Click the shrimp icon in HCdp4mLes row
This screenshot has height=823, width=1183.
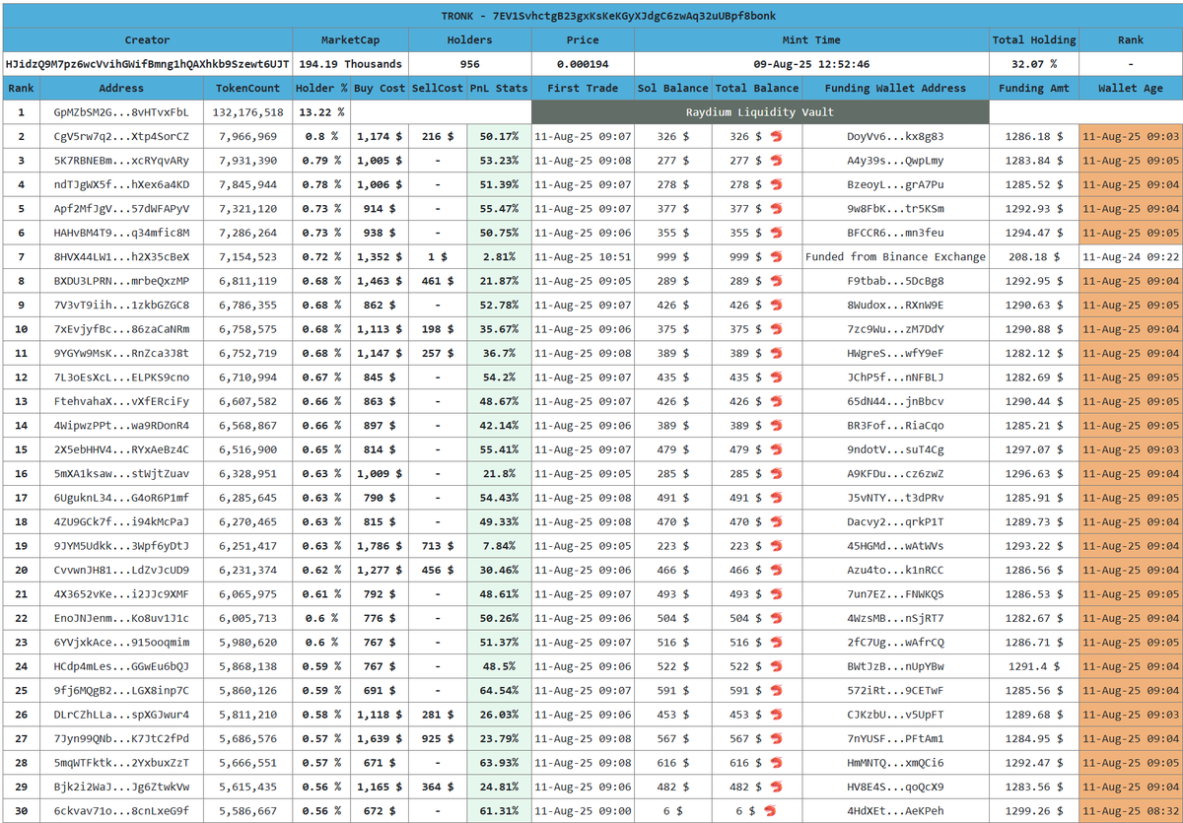click(x=776, y=666)
